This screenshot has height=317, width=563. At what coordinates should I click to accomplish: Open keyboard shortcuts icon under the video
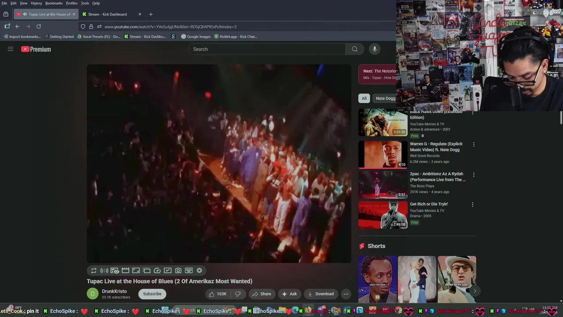tap(189, 271)
